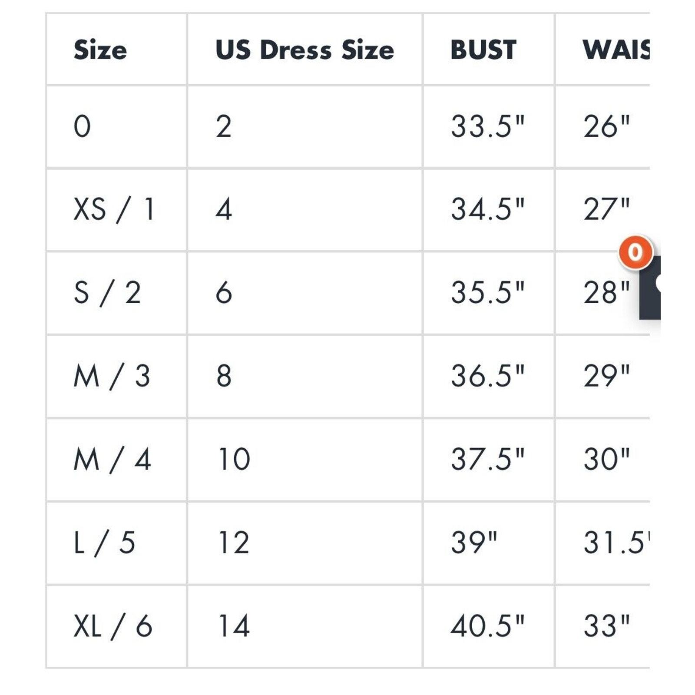695x695 pixels.
Task: Click the partially visible WAIST header
Action: pos(616,50)
